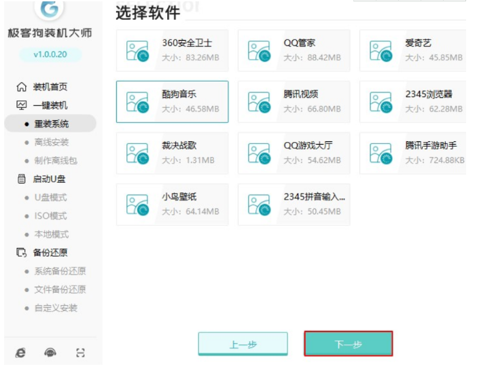The height and width of the screenshot is (377, 477).
Task: Collapse the 备份还原 sidebar section
Action: pyautogui.click(x=49, y=253)
